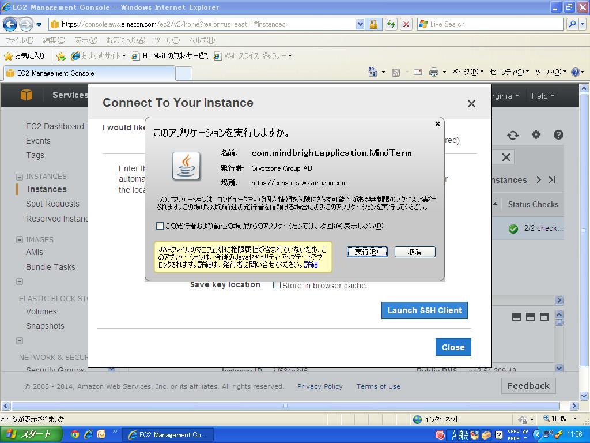Open the ページ(P) command bar menu
The image size is (590, 443).
(x=467, y=72)
